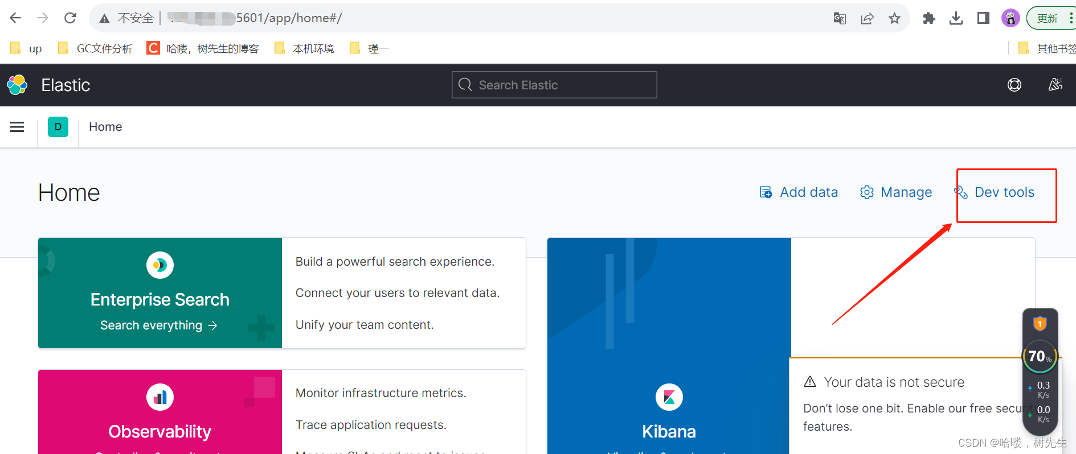Open the 瑾一 bookmark folder

(369, 48)
